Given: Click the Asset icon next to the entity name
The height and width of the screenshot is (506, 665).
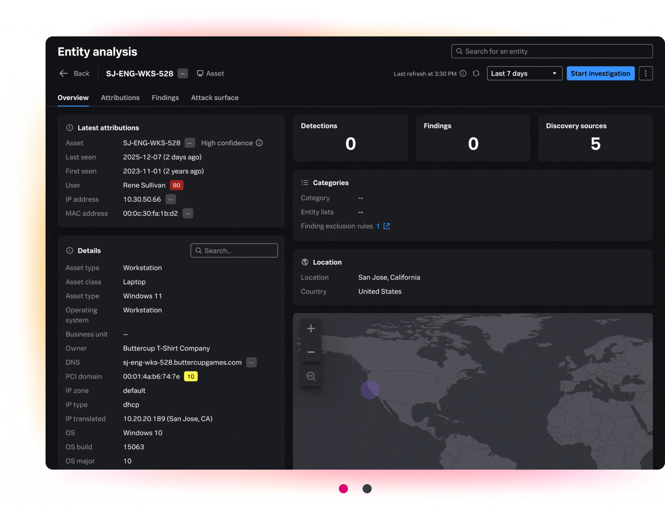Looking at the screenshot, I should pos(200,73).
